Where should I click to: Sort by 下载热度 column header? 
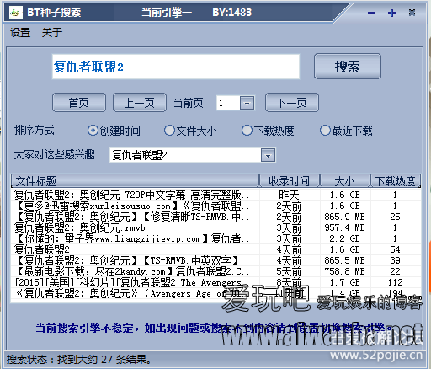point(395,181)
